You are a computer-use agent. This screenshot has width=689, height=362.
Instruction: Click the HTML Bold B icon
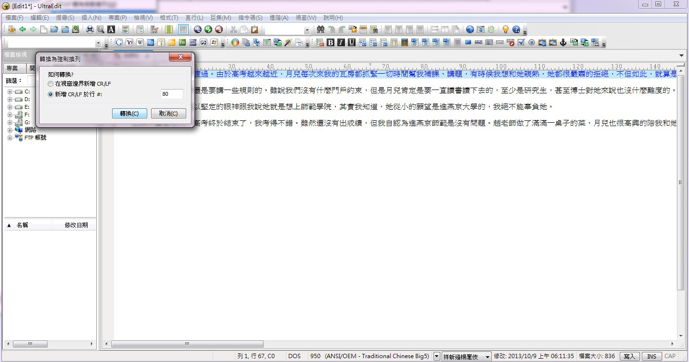(331, 42)
